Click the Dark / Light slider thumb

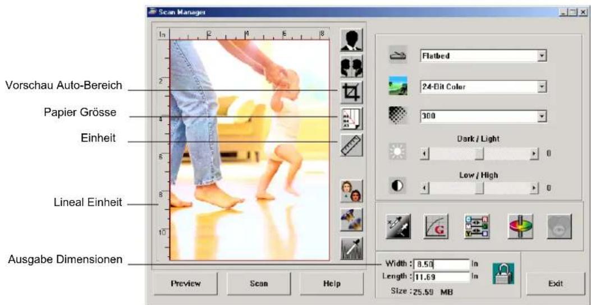click(x=479, y=154)
